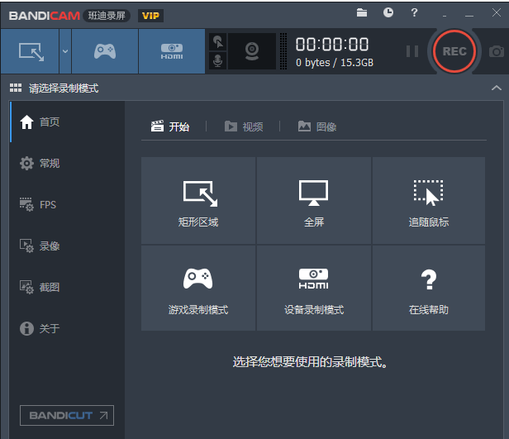Screen dimensions: 509x439
Task: Choose the 全屏 recording tile
Action: point(314,200)
